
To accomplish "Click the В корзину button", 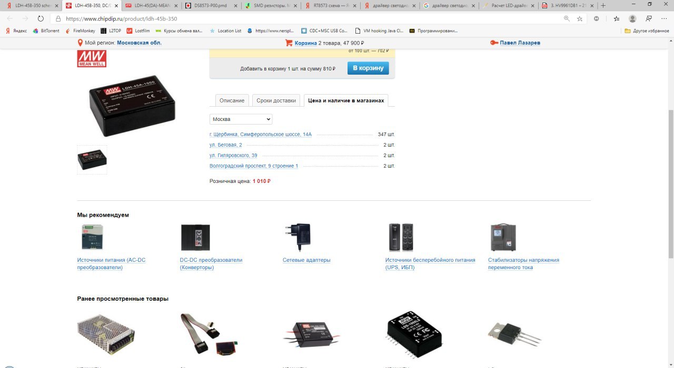I will point(368,68).
